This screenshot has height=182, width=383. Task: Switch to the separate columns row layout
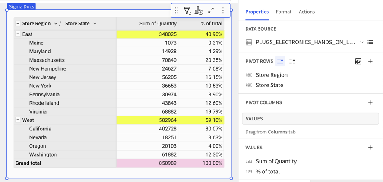292,62
